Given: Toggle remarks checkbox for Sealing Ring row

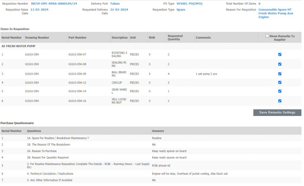Looking at the screenshot, I should click(280, 64).
